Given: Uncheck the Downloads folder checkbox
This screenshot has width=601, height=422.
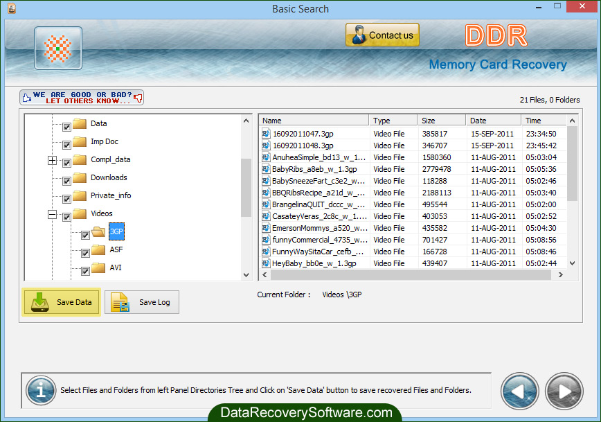Looking at the screenshot, I should coord(66,177).
